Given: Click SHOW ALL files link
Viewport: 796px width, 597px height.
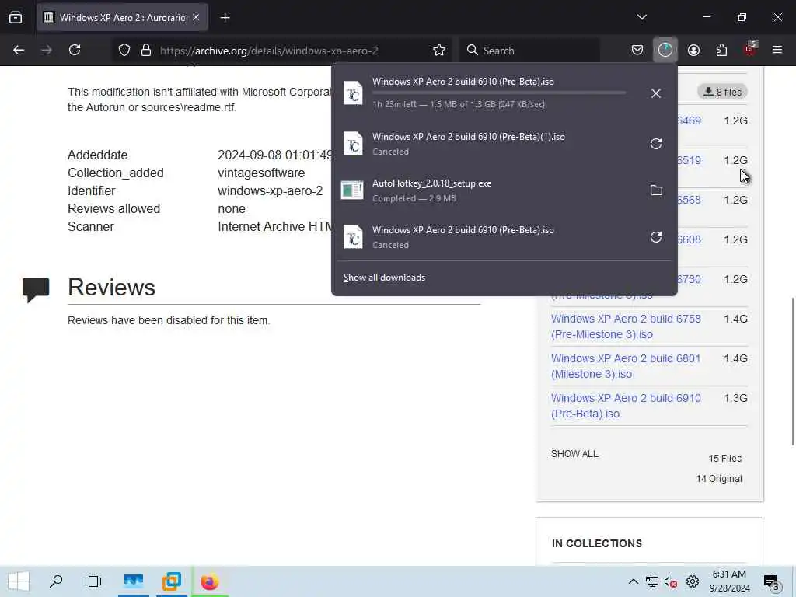Looking at the screenshot, I should coord(574,453).
